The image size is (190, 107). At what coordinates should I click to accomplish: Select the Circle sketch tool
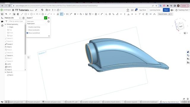coord(31,14)
